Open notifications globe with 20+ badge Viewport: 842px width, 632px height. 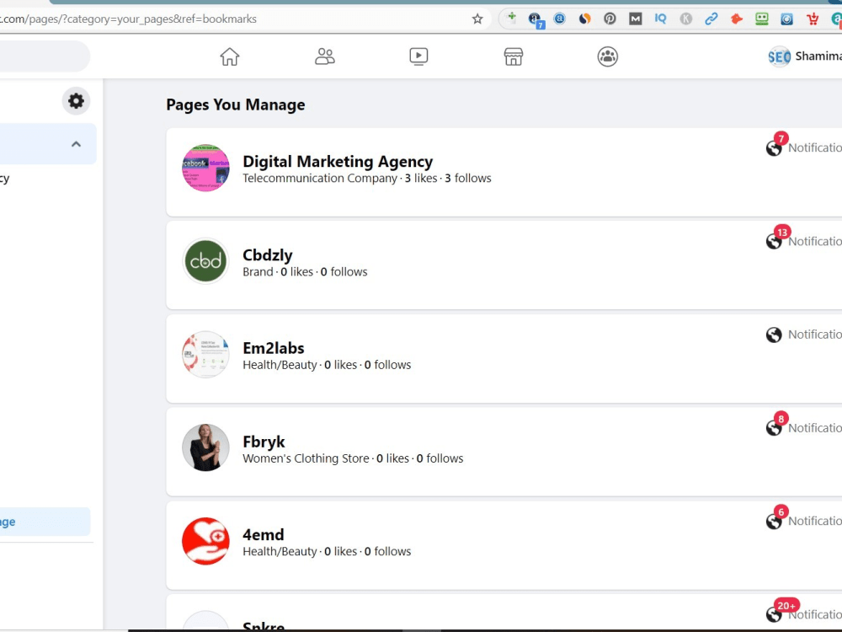tap(774, 614)
